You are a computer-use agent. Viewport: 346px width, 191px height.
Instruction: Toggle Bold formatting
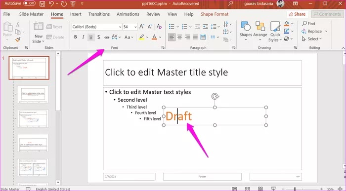point(76,37)
